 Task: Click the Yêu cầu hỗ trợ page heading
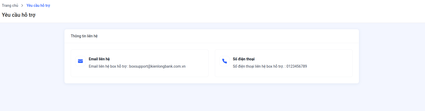tap(19, 15)
